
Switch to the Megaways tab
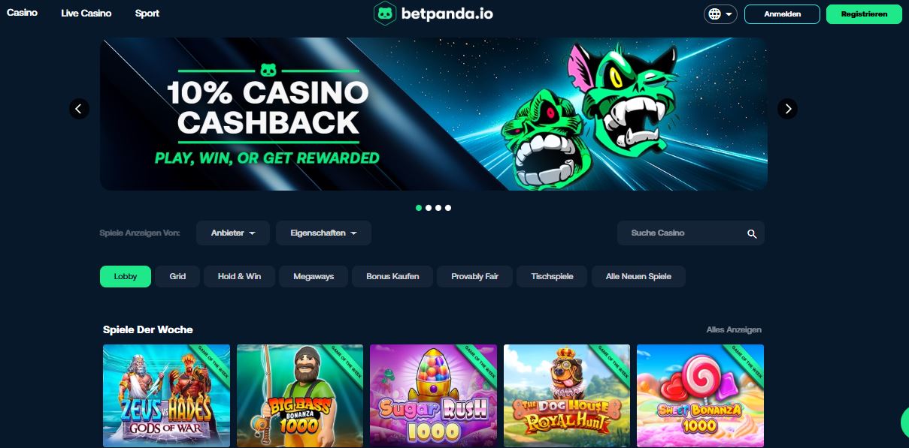(314, 276)
